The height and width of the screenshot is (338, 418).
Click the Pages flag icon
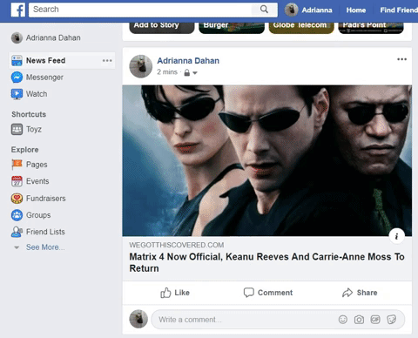[17, 165]
